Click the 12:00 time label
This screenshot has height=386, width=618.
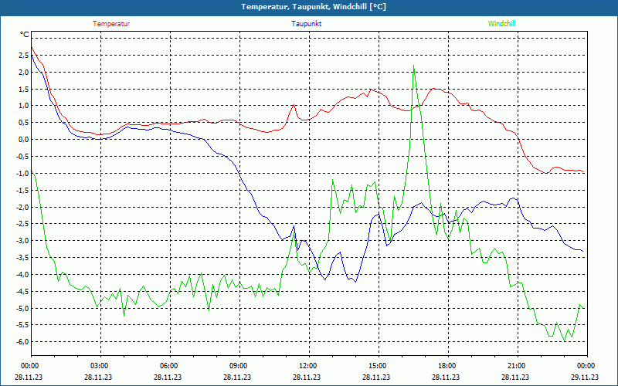click(x=308, y=366)
